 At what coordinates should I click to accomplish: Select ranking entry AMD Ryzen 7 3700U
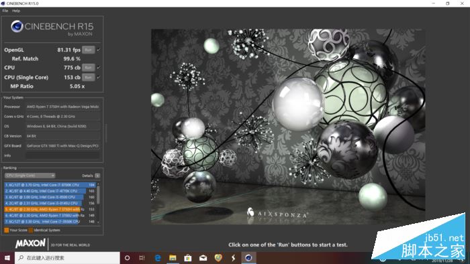50,215
